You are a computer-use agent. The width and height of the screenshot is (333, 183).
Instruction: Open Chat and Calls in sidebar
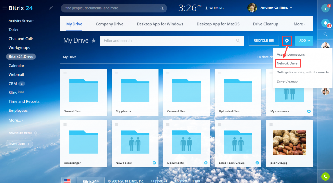tap(21, 39)
